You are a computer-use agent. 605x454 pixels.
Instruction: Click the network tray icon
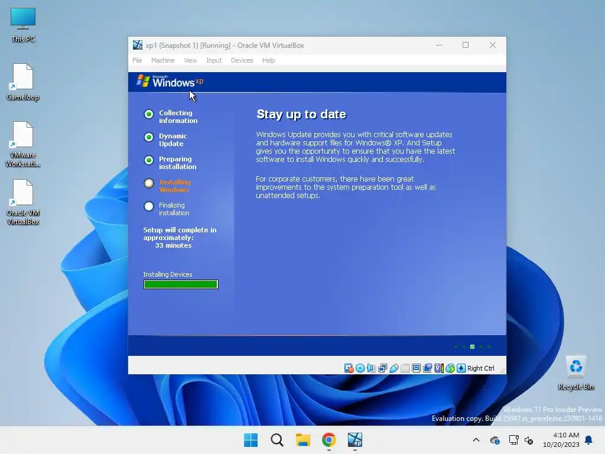click(513, 440)
